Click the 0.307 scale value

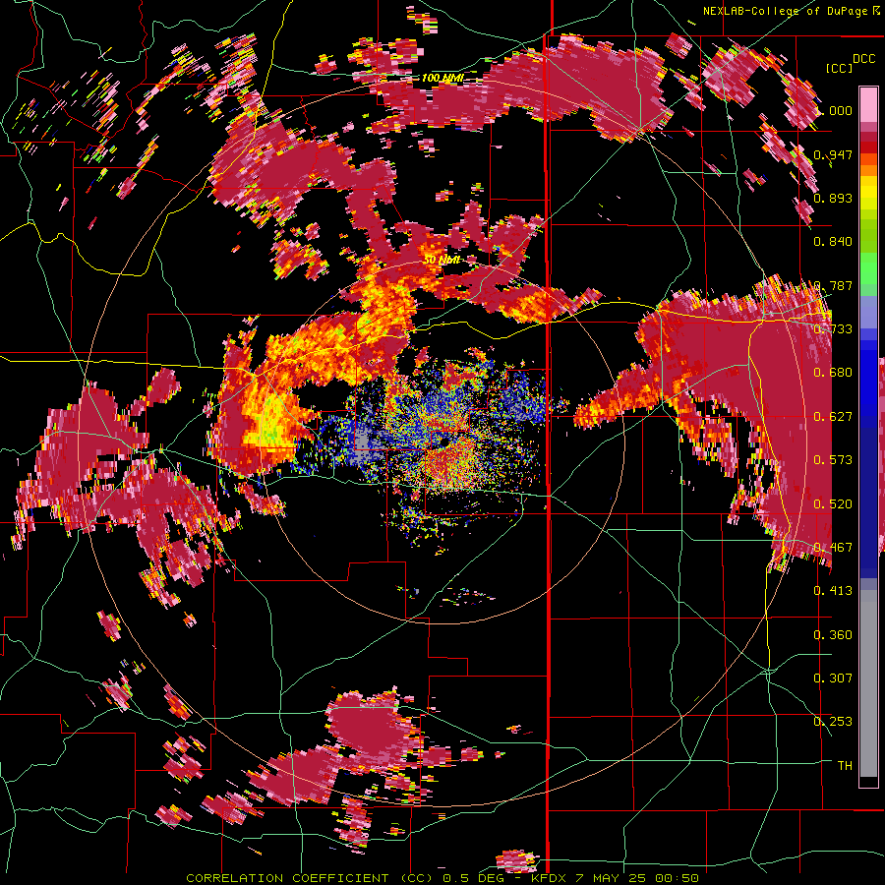click(x=833, y=678)
